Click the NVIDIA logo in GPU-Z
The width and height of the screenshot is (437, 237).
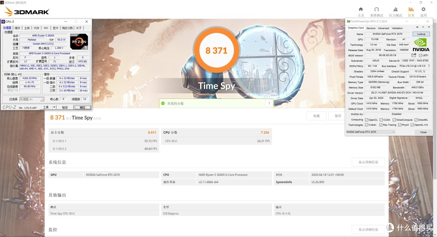pos(420,45)
